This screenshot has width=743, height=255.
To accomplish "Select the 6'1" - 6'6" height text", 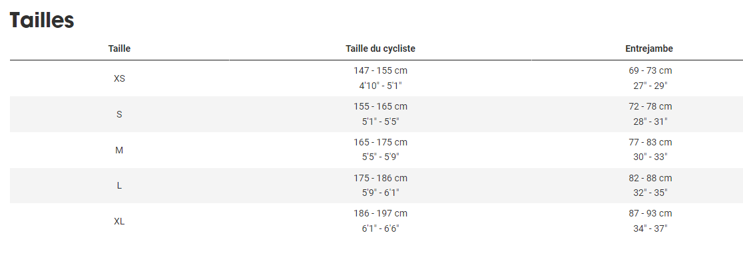I will 381,228.
